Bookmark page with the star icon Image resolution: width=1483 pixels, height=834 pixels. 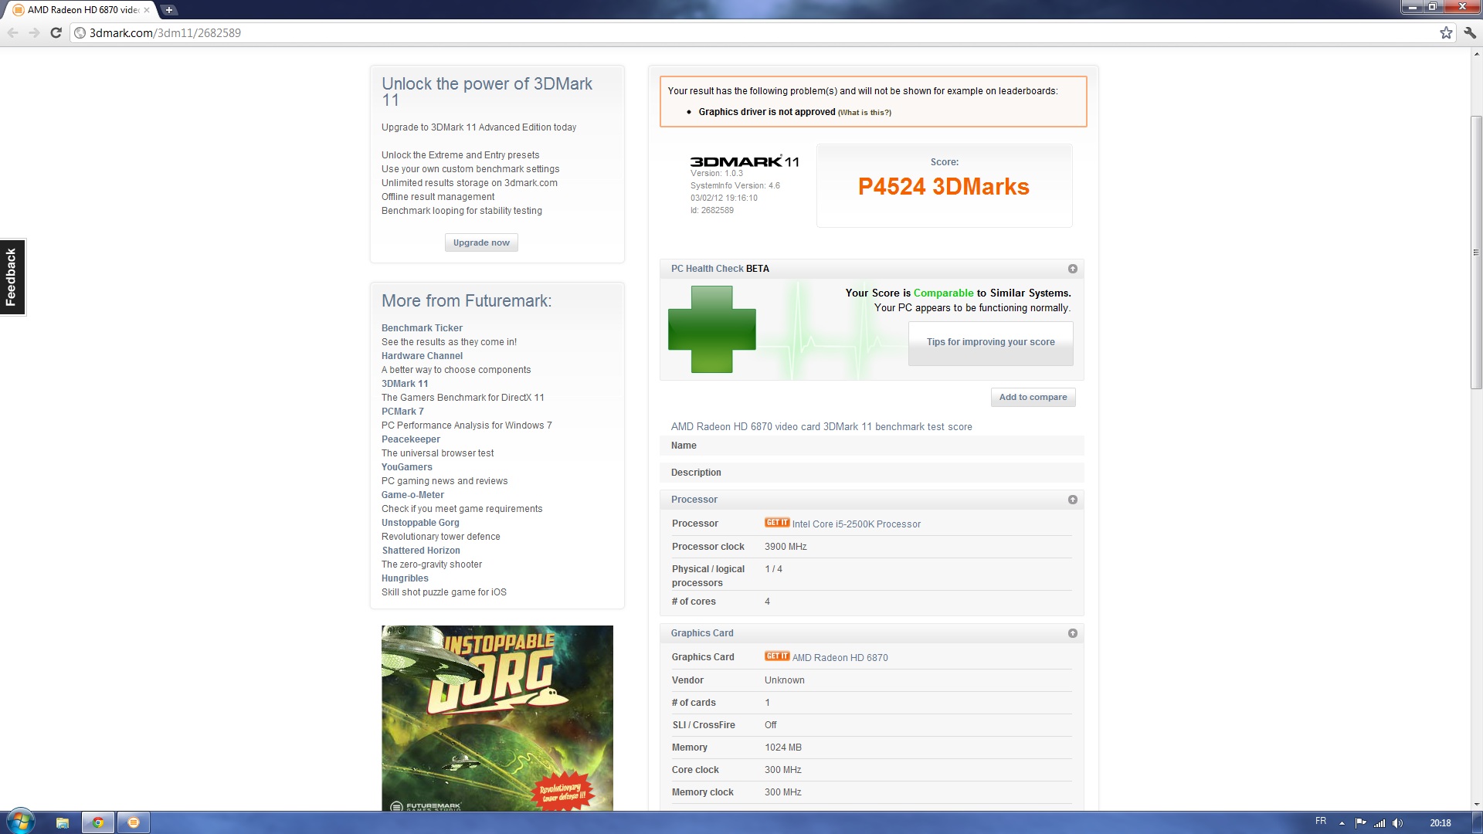pos(1446,32)
